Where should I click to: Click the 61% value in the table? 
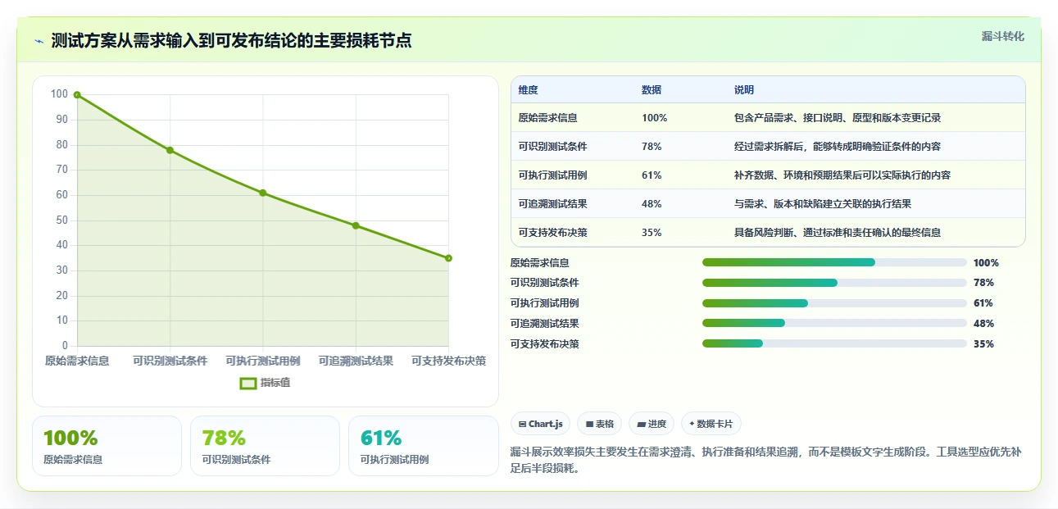coord(652,175)
